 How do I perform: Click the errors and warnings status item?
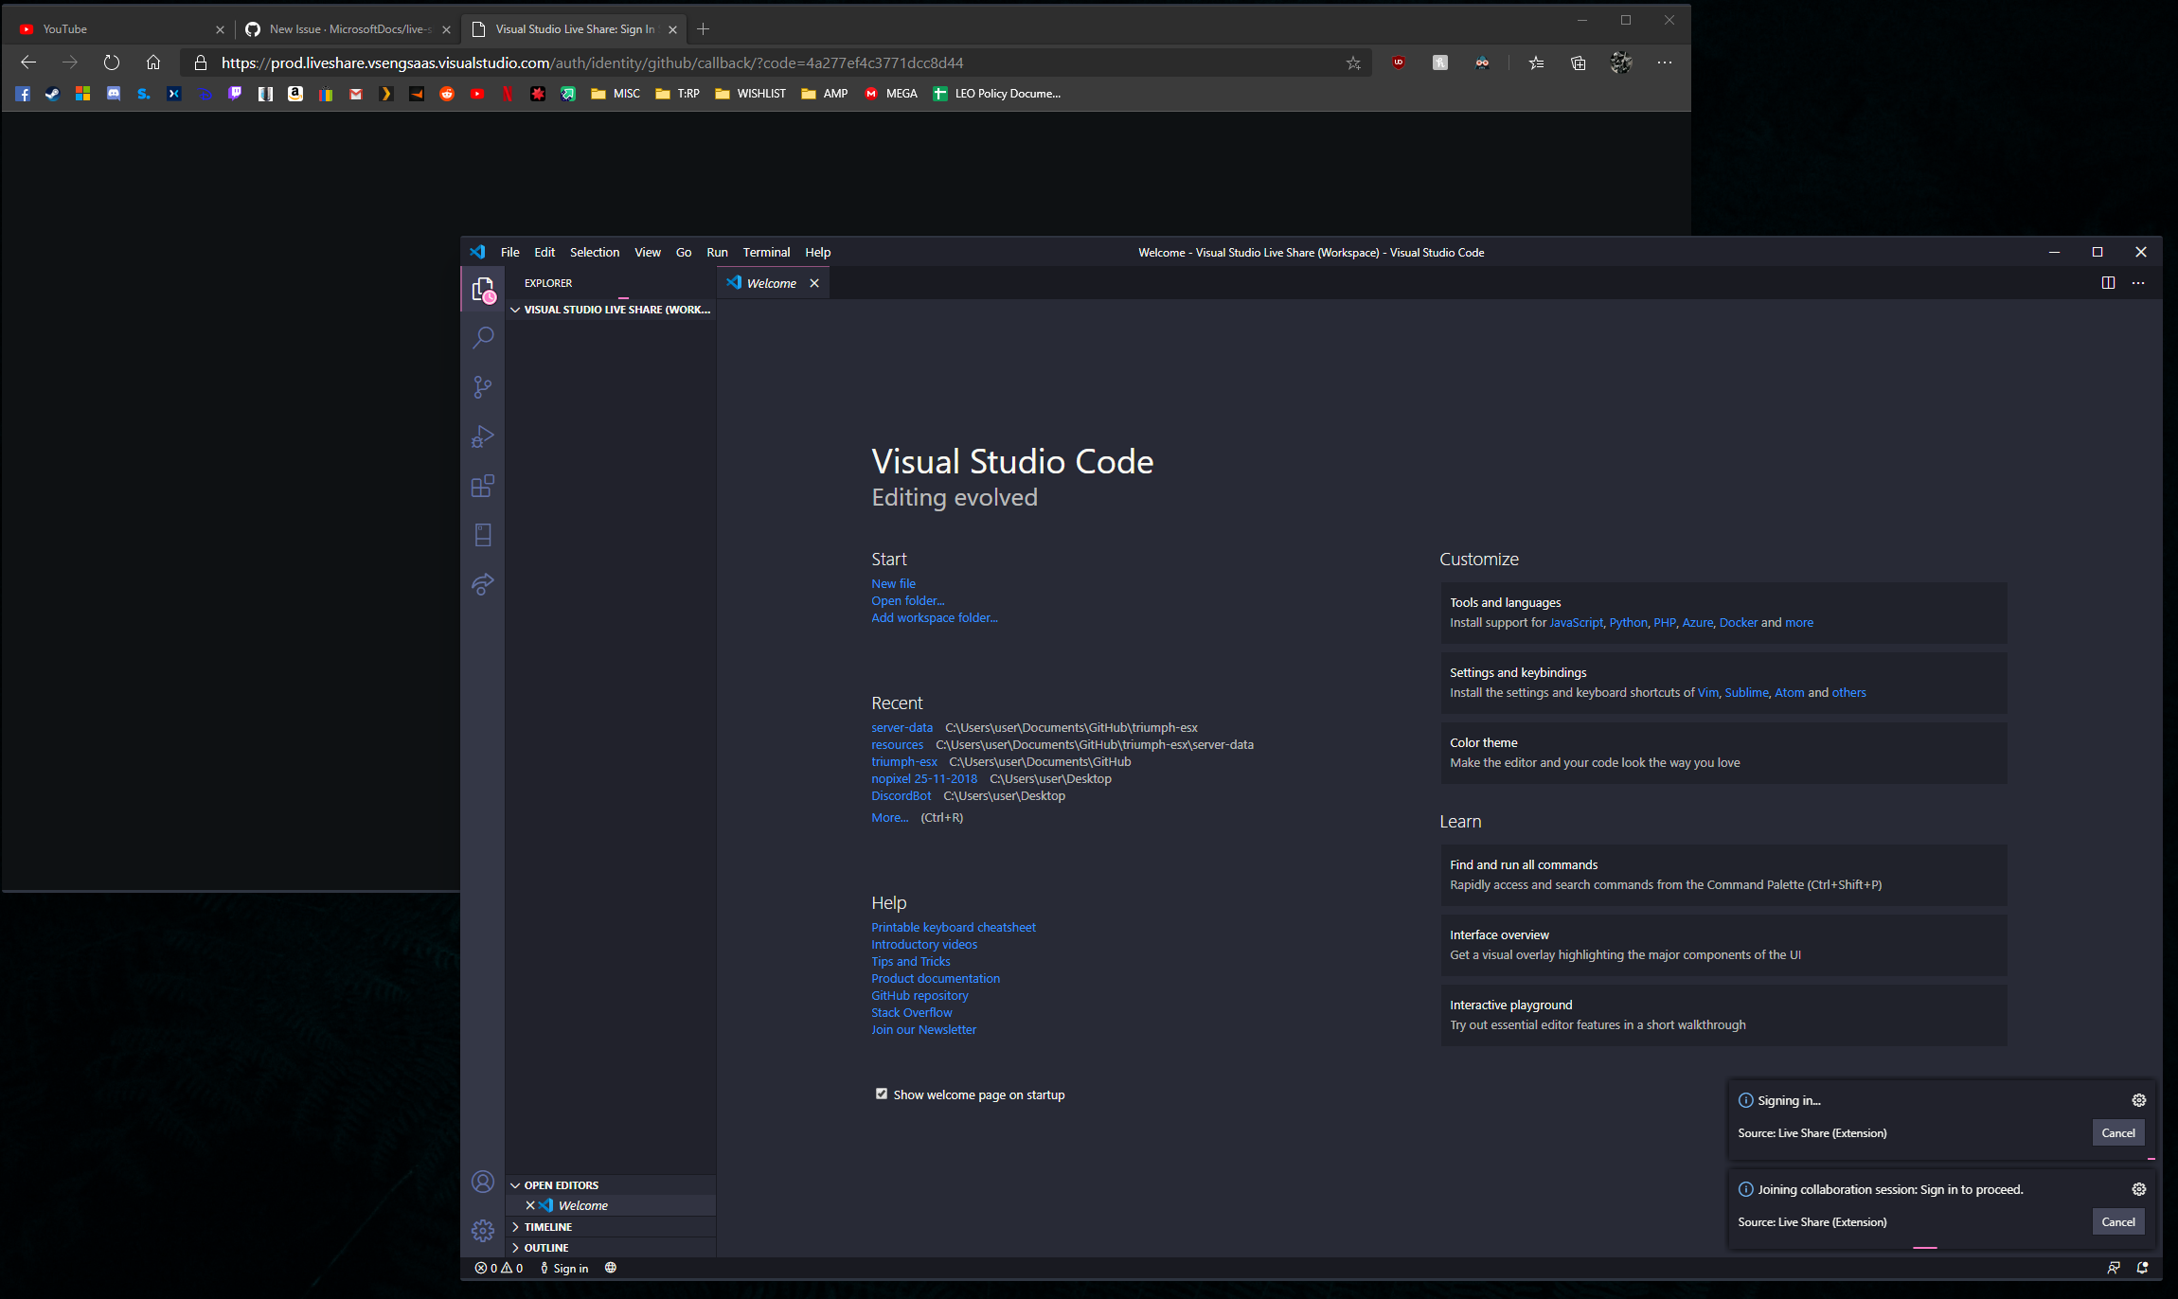(499, 1268)
